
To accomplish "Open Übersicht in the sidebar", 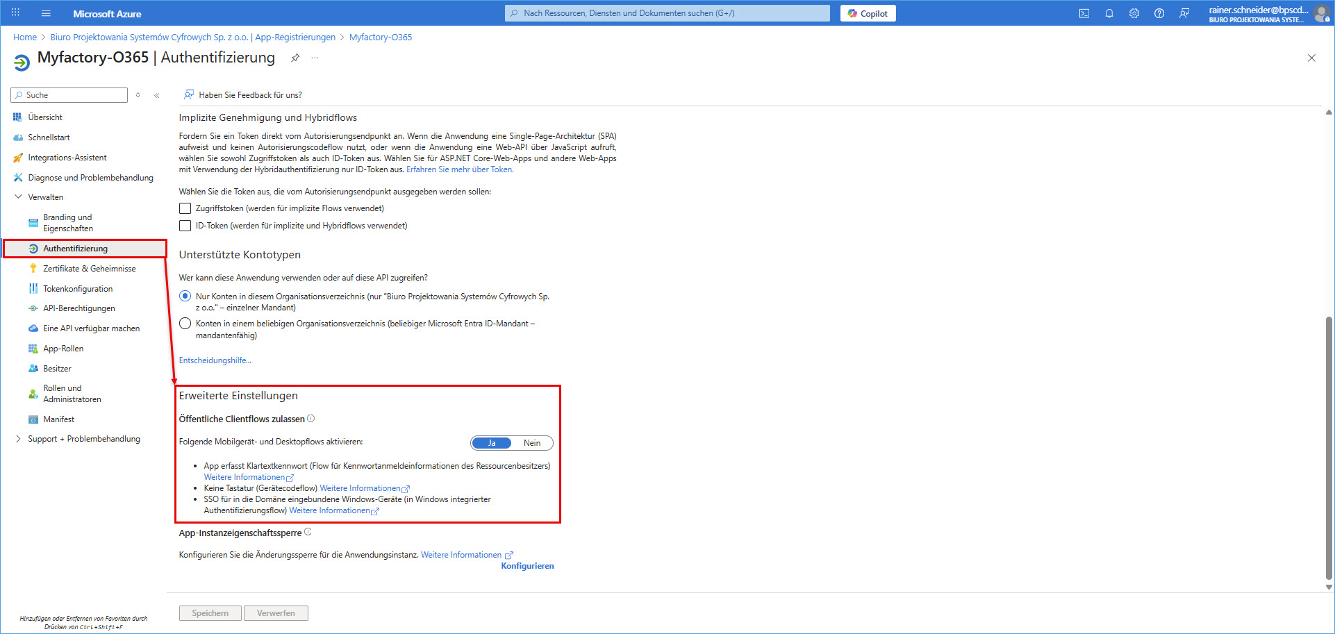I will coord(45,117).
